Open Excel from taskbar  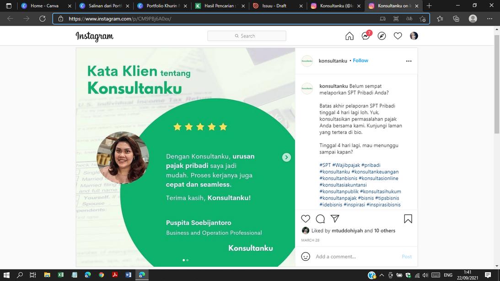(x=60, y=275)
